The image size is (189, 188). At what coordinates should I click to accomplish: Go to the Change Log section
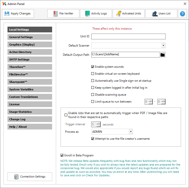point(30,119)
